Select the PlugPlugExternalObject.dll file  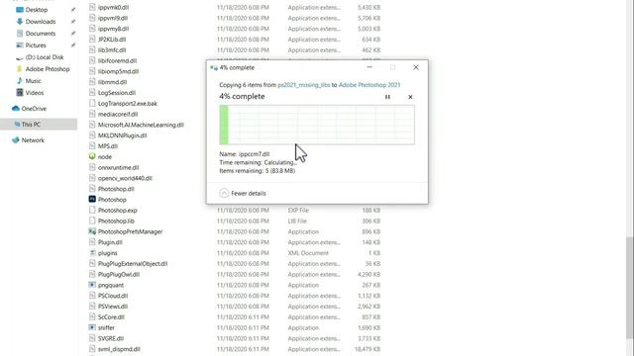[133, 264]
